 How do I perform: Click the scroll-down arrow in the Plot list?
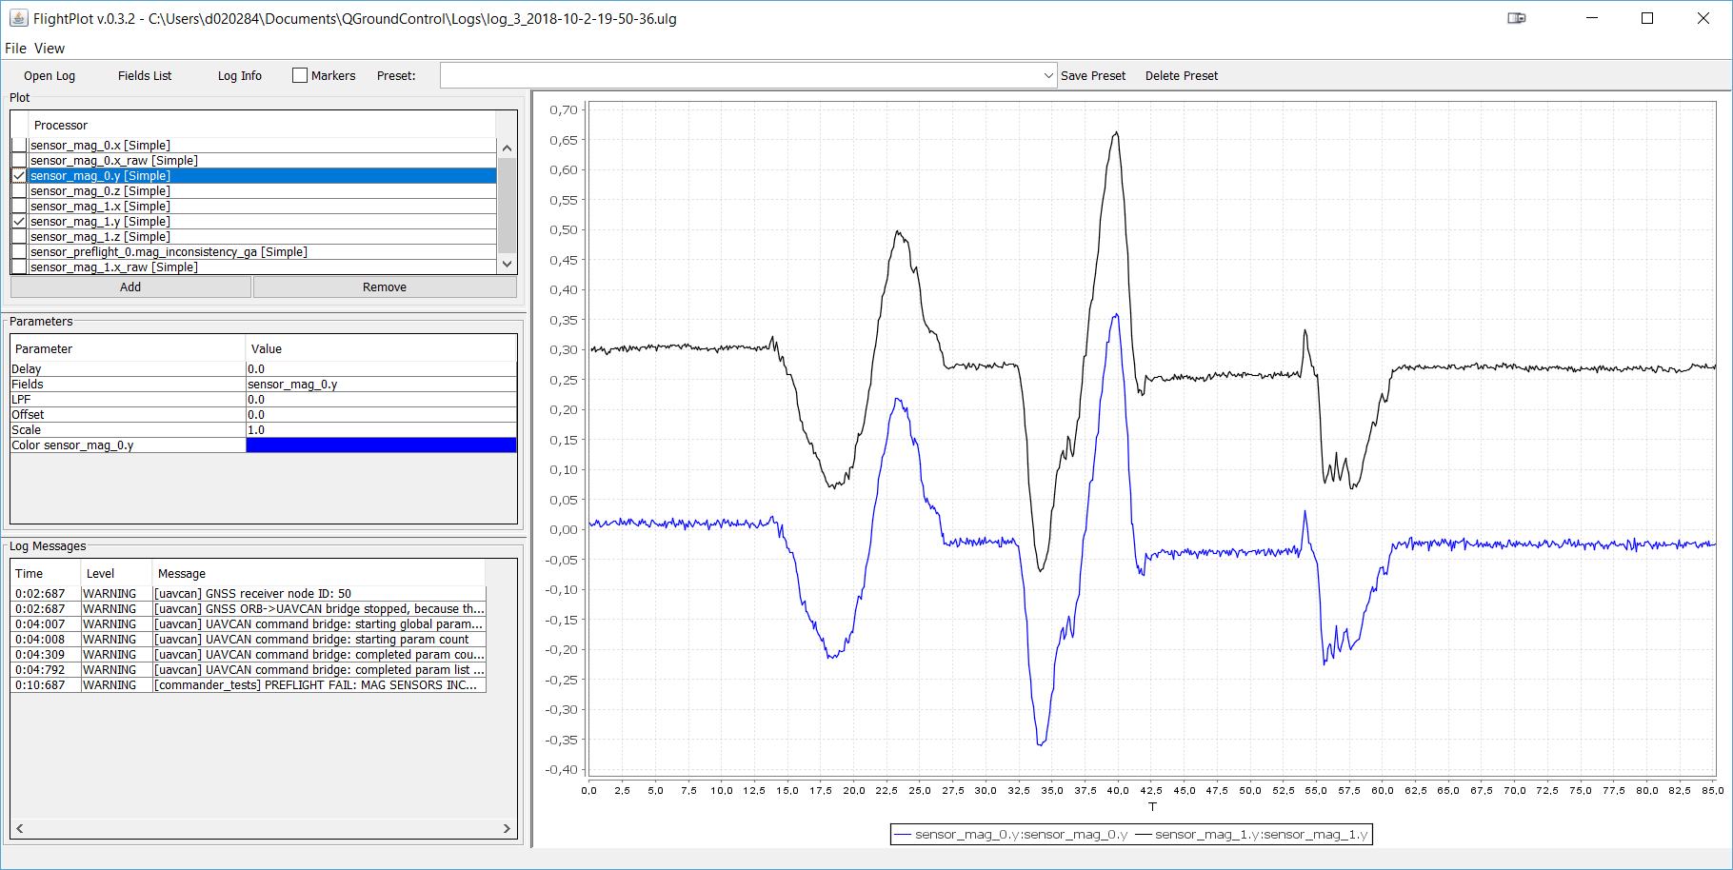pyautogui.click(x=507, y=264)
